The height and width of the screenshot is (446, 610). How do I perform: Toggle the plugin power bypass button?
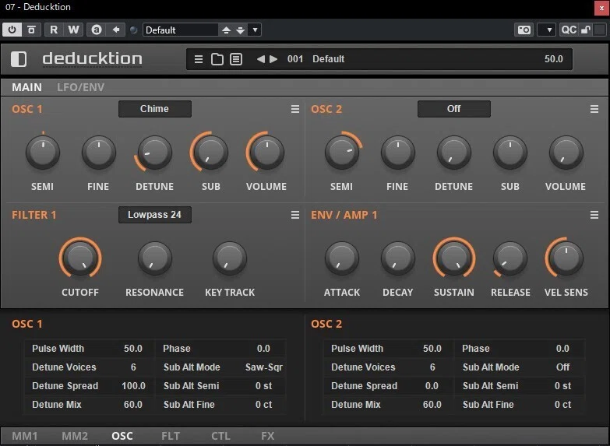pos(12,30)
